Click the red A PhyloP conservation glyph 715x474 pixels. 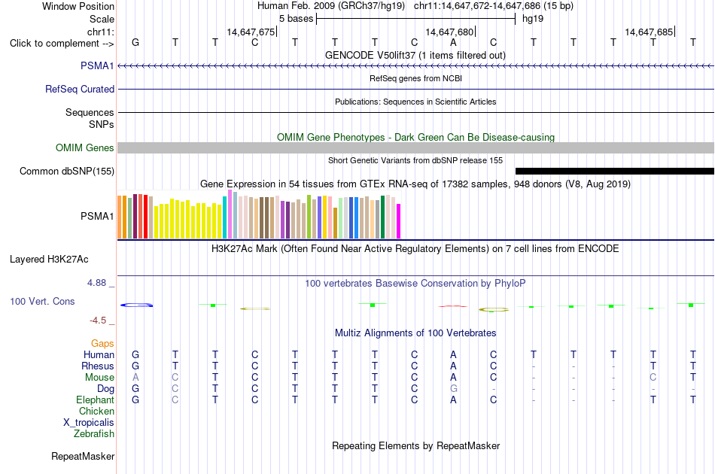click(453, 306)
